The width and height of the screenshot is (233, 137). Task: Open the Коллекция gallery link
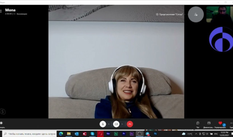(x=22, y=14)
